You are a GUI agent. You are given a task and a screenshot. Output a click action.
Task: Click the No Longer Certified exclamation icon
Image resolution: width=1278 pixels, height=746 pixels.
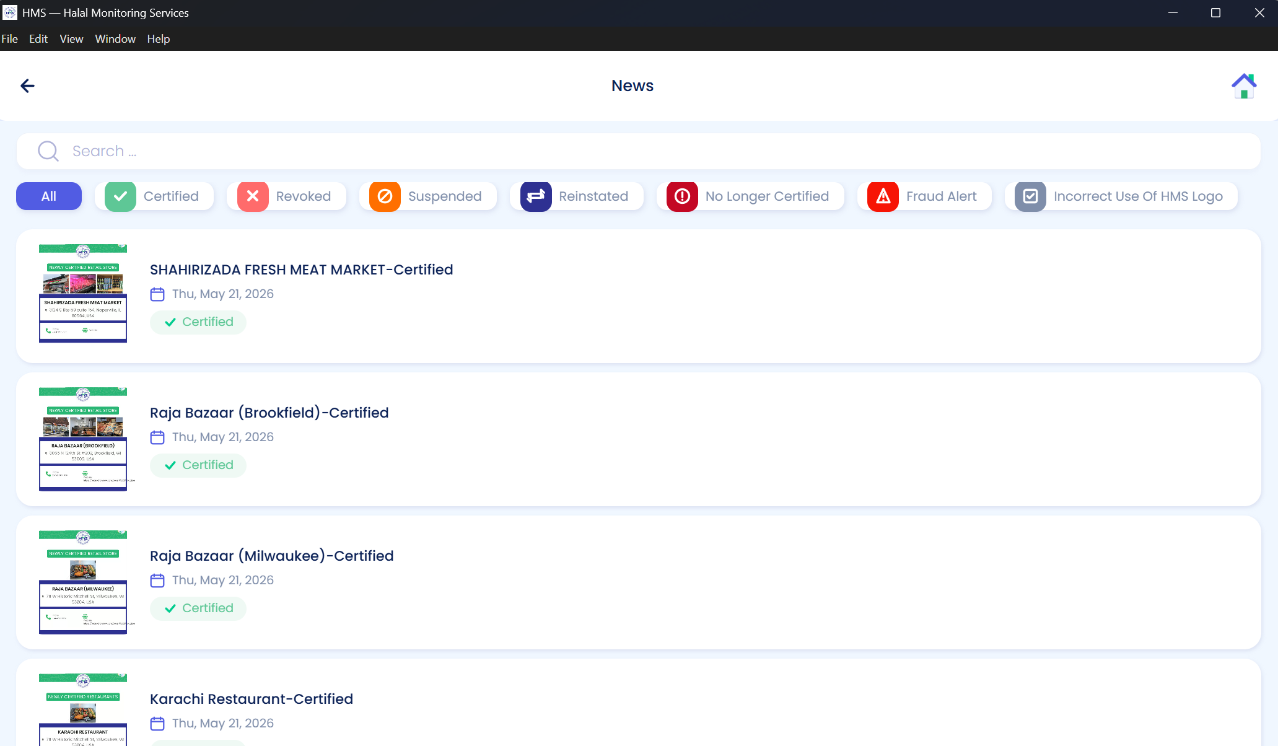[x=682, y=196]
